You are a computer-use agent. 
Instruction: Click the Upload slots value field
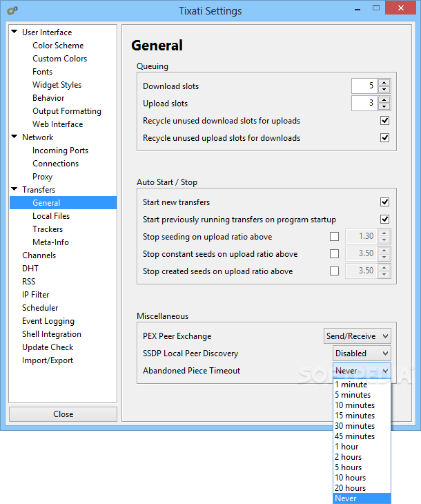click(x=364, y=103)
